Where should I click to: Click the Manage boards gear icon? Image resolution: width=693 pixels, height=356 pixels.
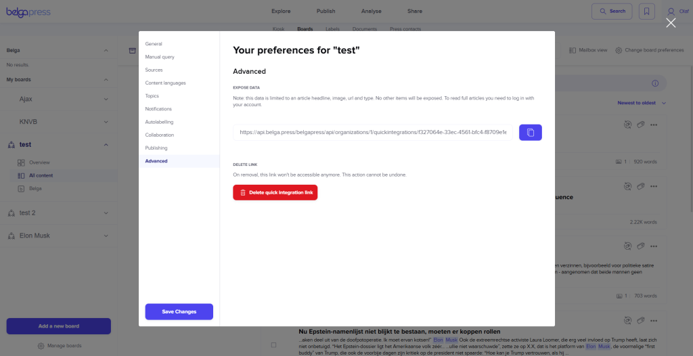tap(41, 346)
